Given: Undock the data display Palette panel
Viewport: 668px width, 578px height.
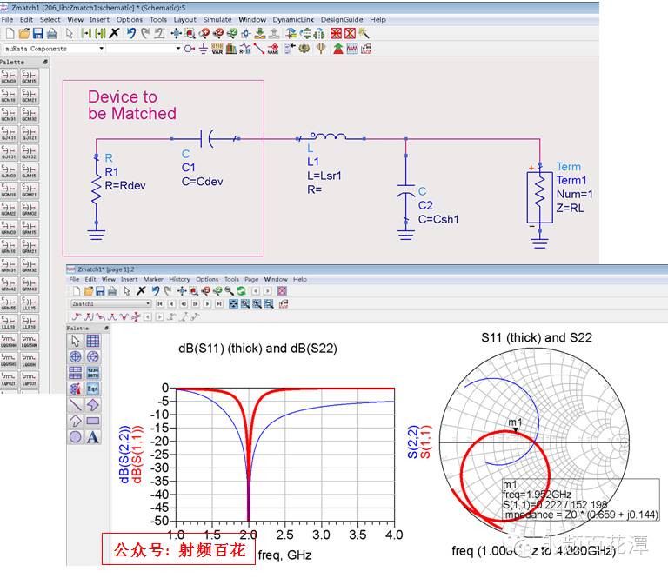Looking at the screenshot, I should click(x=106, y=329).
